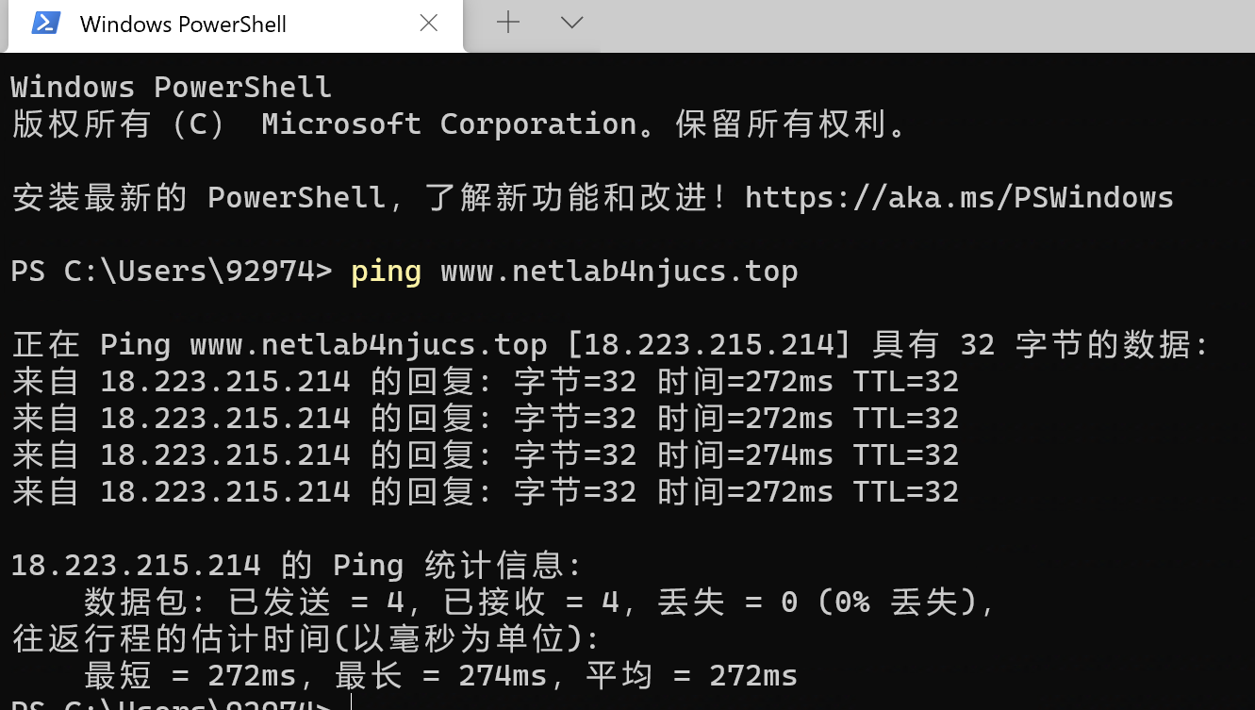Click the Ping 统计信息 header line
1255x710 pixels.
(297, 566)
